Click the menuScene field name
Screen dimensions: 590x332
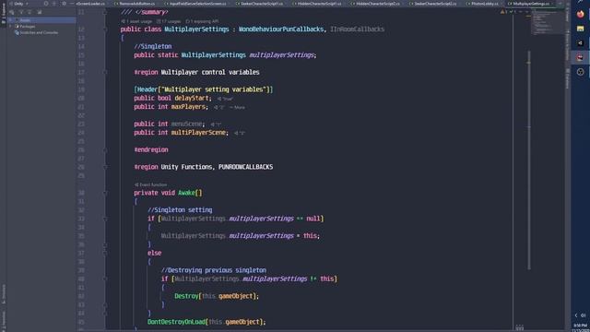click(x=186, y=124)
